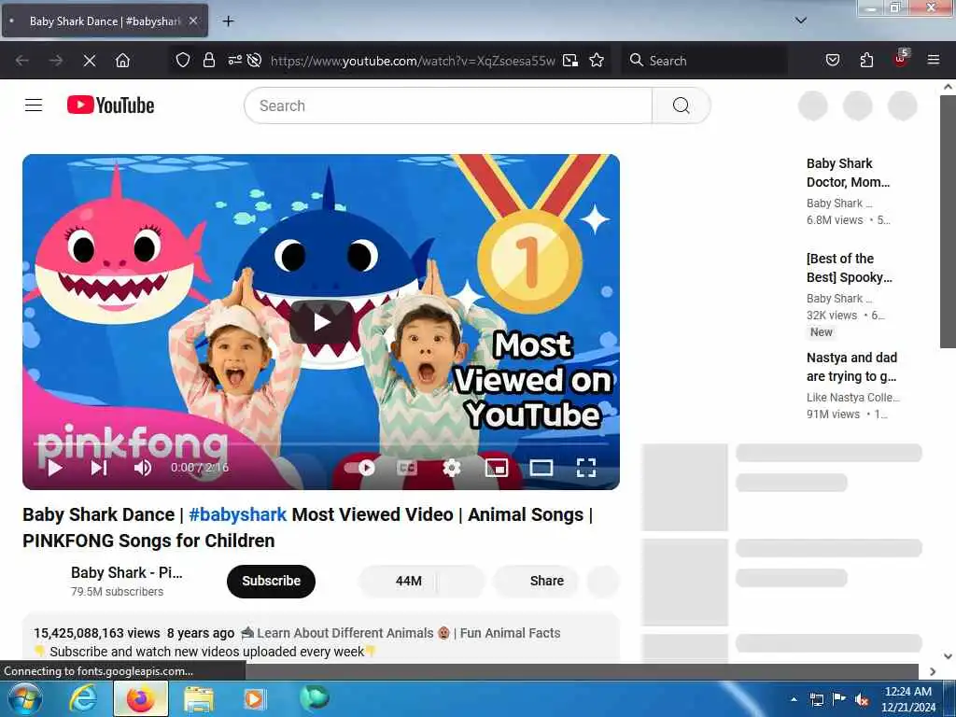View site security padlock info
Viewport: 956px width, 717px height.
[209, 60]
